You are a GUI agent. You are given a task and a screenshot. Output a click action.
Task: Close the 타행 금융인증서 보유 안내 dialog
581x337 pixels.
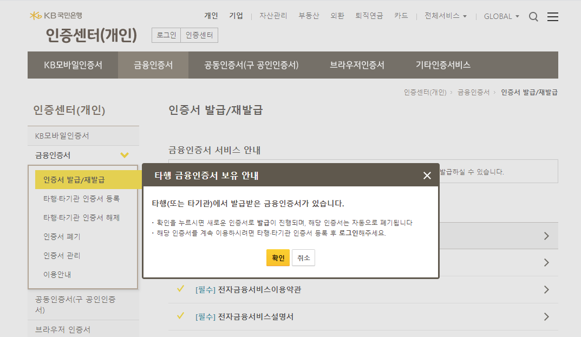coord(427,176)
